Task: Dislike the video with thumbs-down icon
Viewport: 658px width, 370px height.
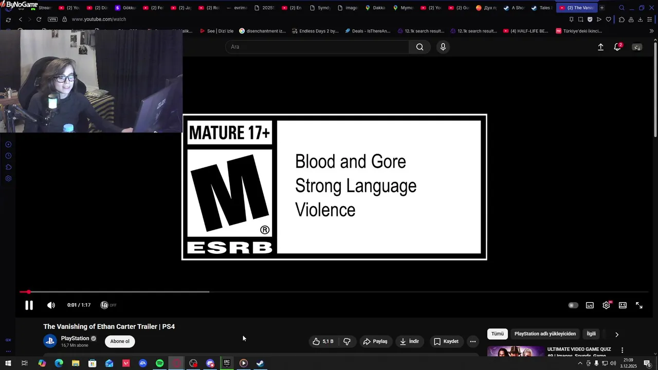Action: pyautogui.click(x=347, y=341)
